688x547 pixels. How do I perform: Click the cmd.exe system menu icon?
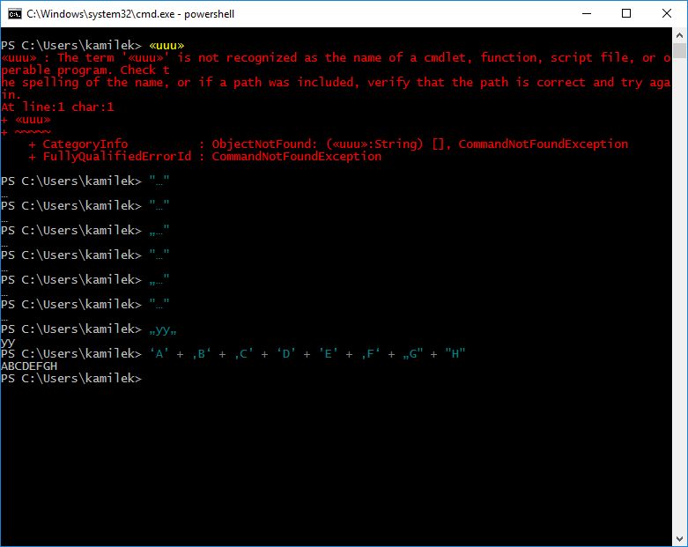[14, 13]
